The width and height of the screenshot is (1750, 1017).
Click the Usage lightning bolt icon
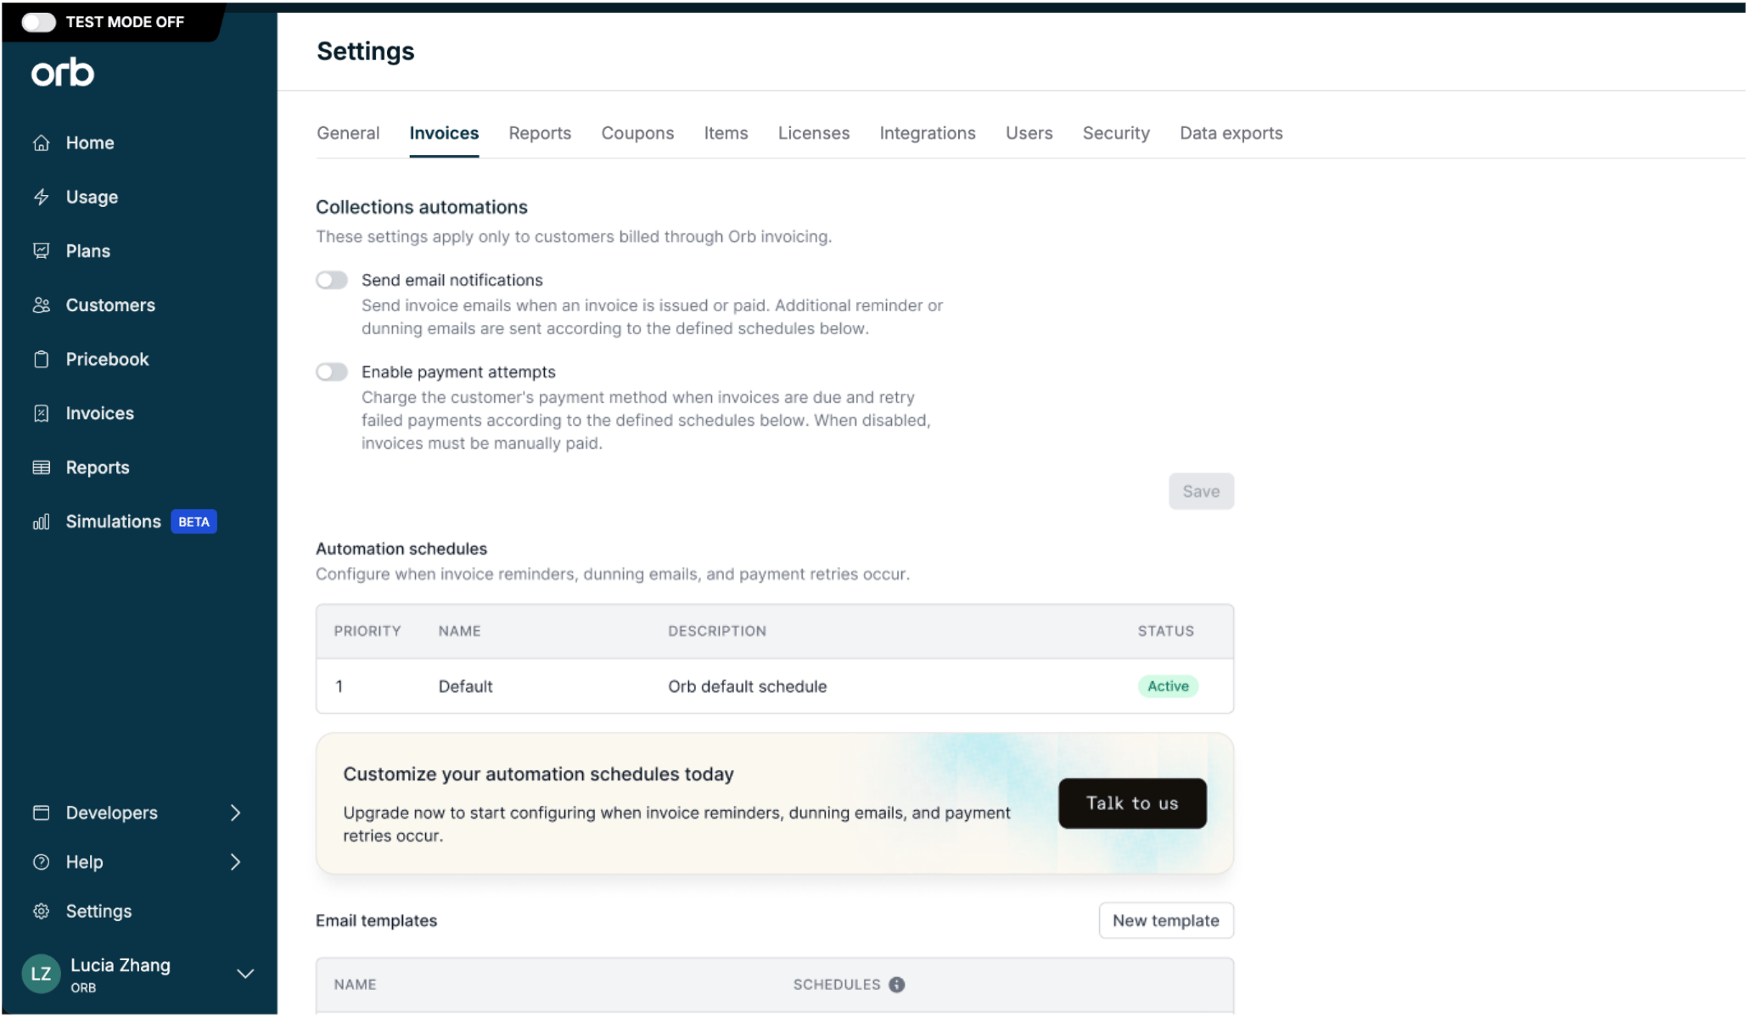coord(41,198)
